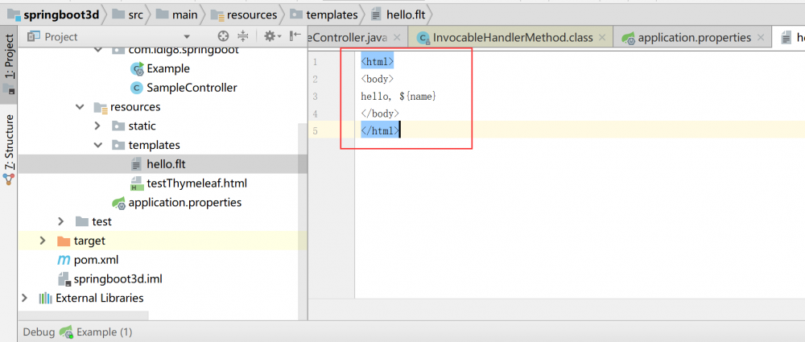This screenshot has width=805, height=342.
Task: Click the External Libraries icon
Action: 46,298
